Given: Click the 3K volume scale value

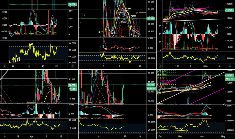Looking at the screenshot, I should [x=160, y=26].
